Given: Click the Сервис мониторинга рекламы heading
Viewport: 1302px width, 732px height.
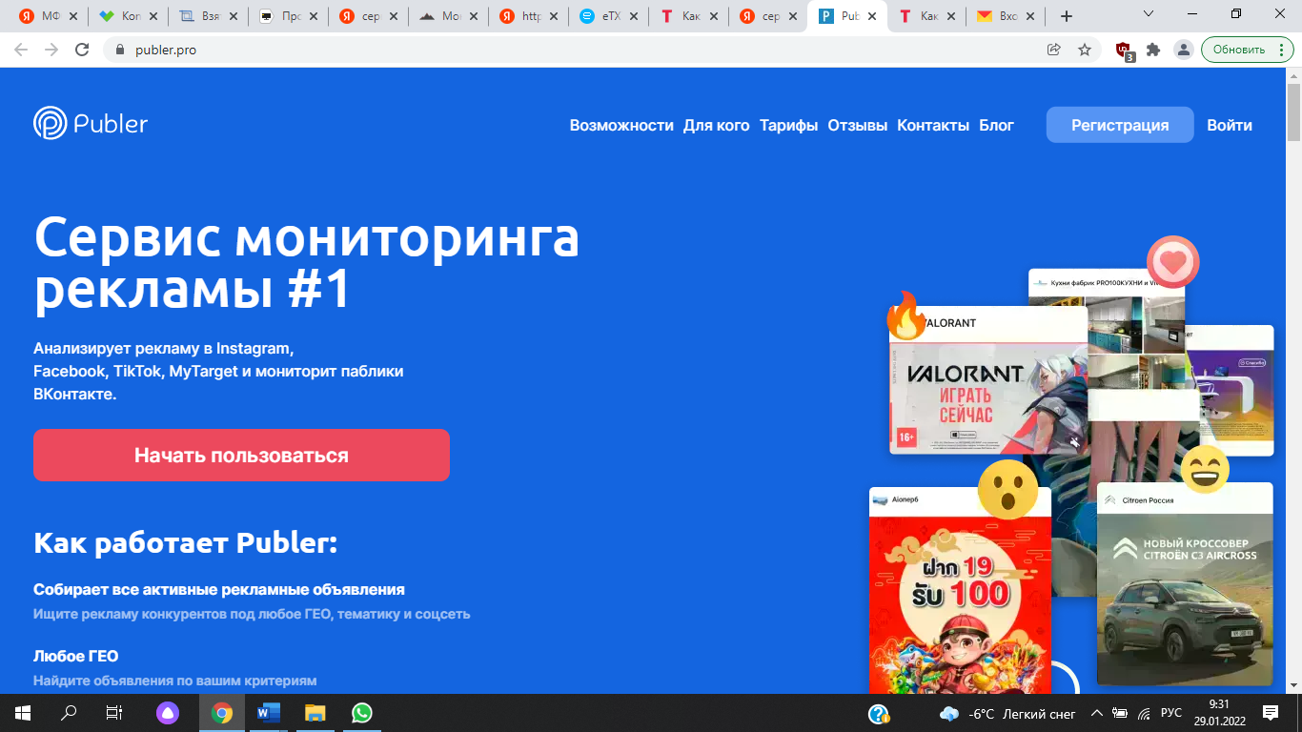Looking at the screenshot, I should (x=307, y=264).
